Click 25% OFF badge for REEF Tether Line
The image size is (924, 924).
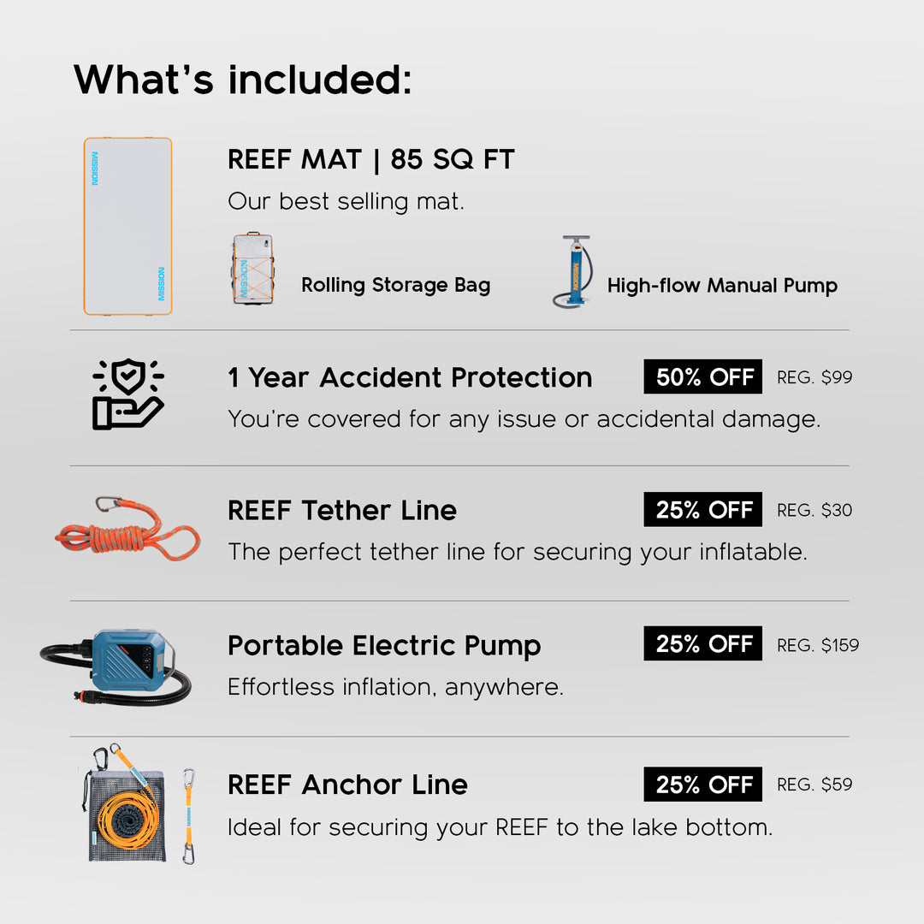703,510
